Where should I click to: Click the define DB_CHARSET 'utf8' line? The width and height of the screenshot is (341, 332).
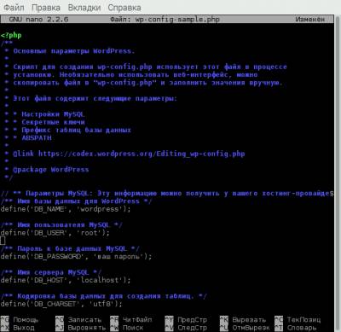(61, 304)
